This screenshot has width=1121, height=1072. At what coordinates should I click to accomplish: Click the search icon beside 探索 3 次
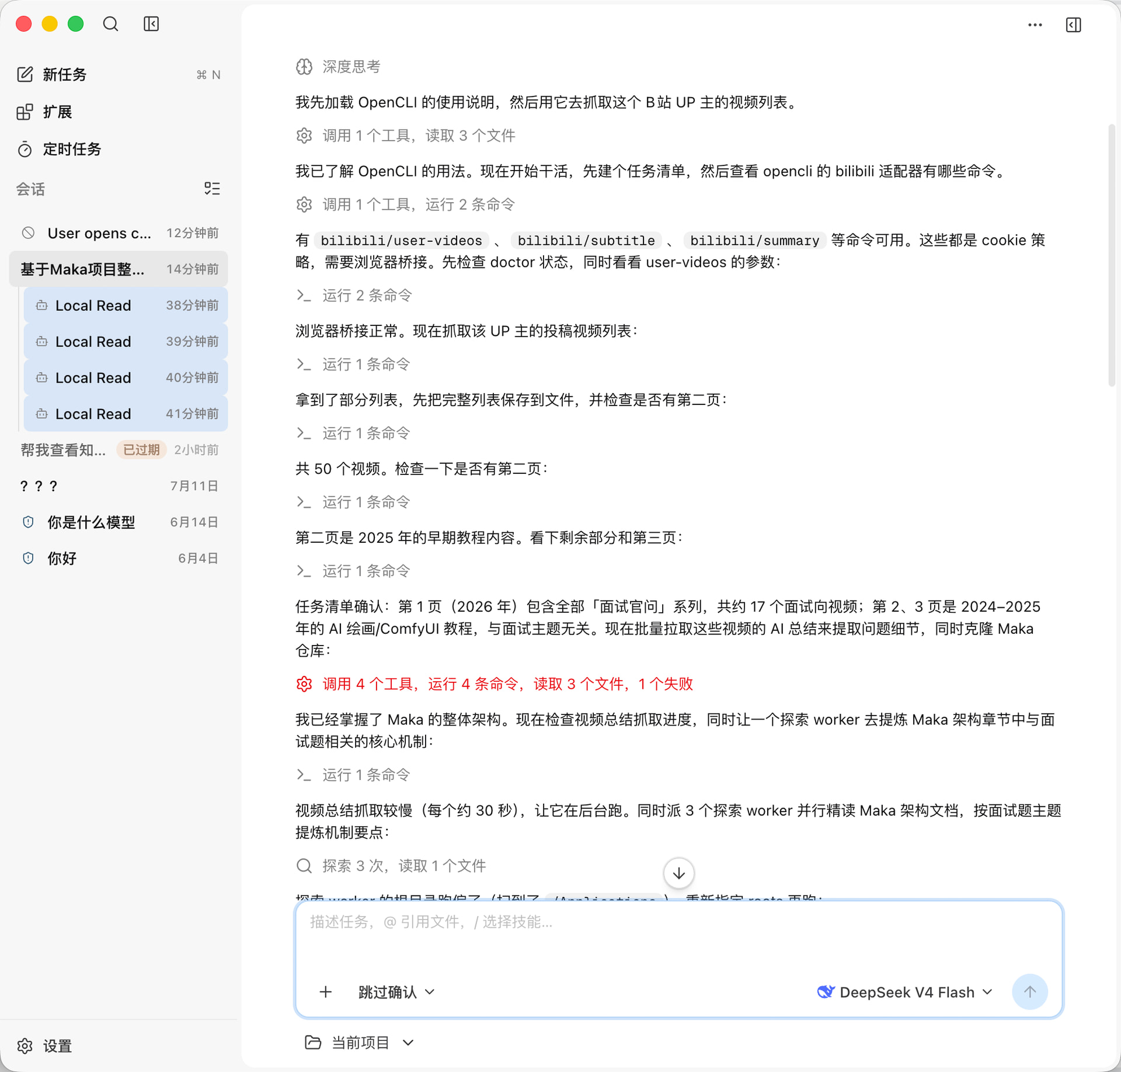tap(304, 866)
